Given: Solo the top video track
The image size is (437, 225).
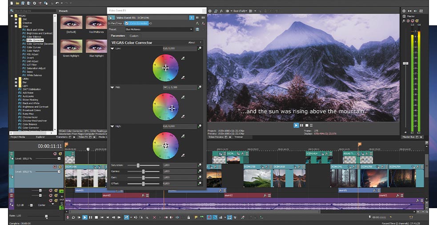Looking at the screenshot, I should pyautogui.click(x=60, y=154).
